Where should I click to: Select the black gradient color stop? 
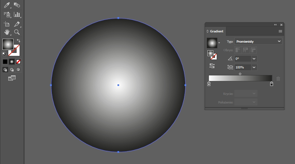[271, 84]
